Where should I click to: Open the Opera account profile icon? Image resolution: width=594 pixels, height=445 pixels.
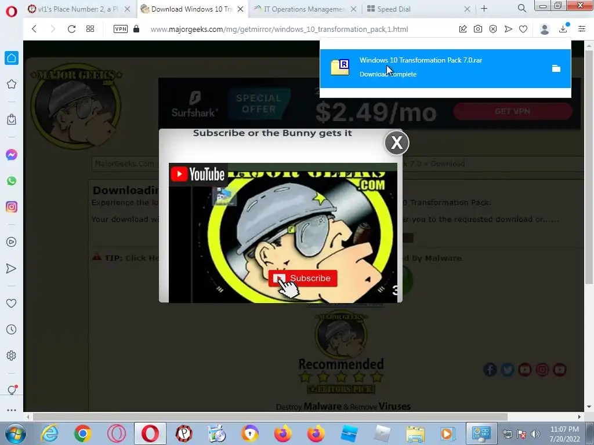[544, 29]
